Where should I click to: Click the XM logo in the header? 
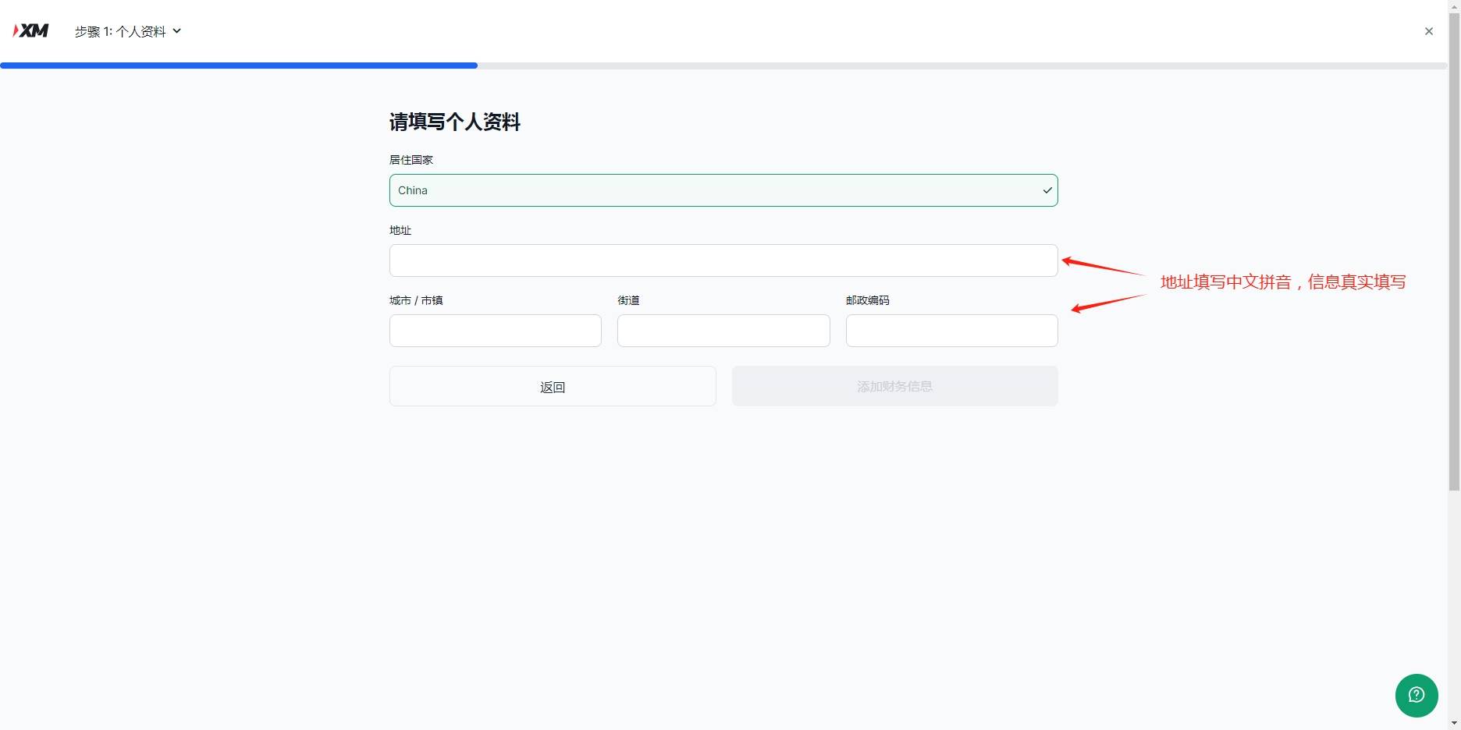point(31,30)
